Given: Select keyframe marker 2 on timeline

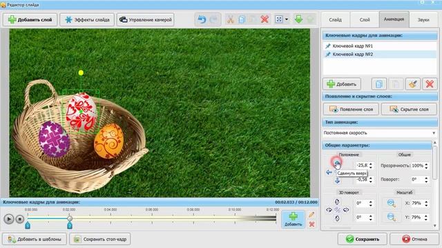Looking at the screenshot, I should 70,225.
